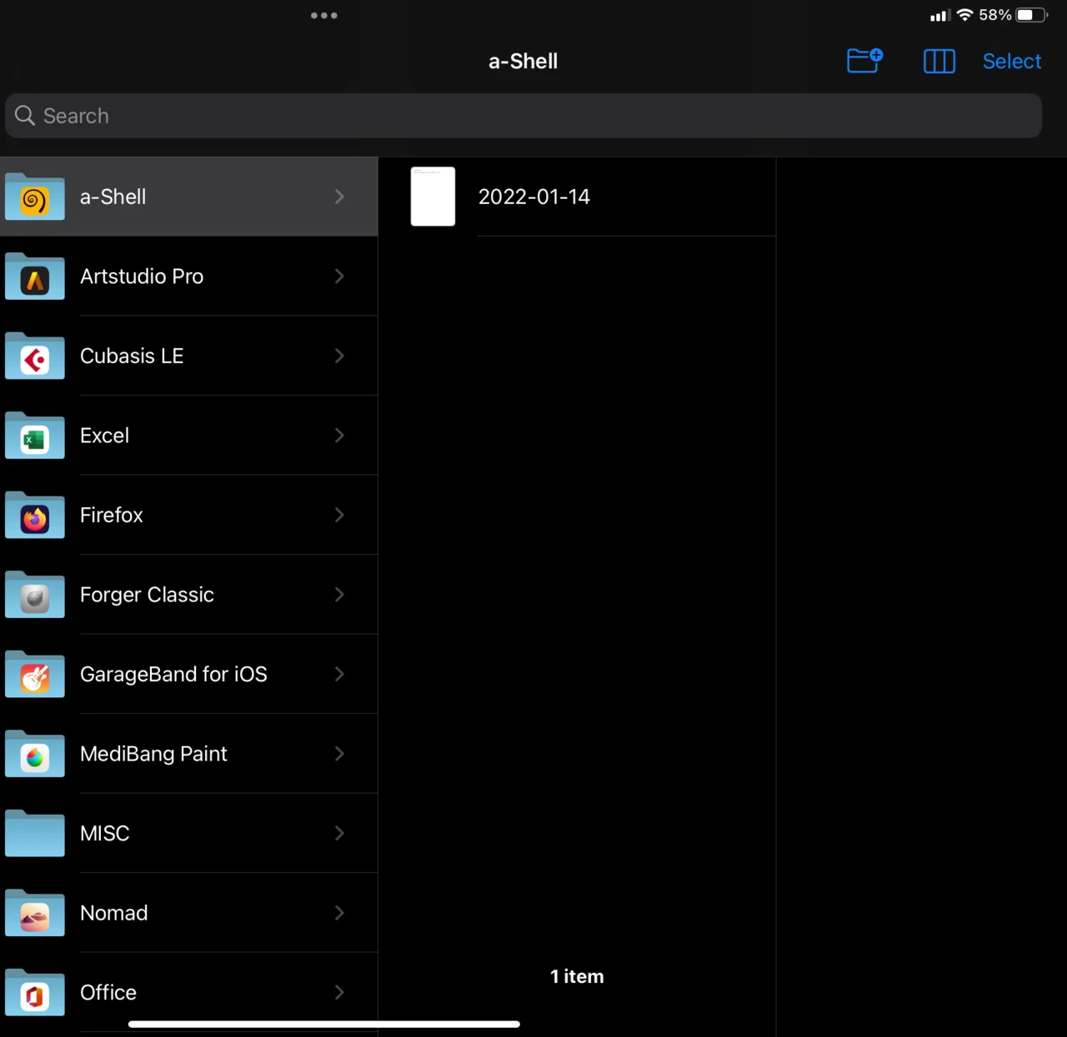The width and height of the screenshot is (1067, 1037).
Task: Expand the a-Shell row chevron
Action: [339, 197]
